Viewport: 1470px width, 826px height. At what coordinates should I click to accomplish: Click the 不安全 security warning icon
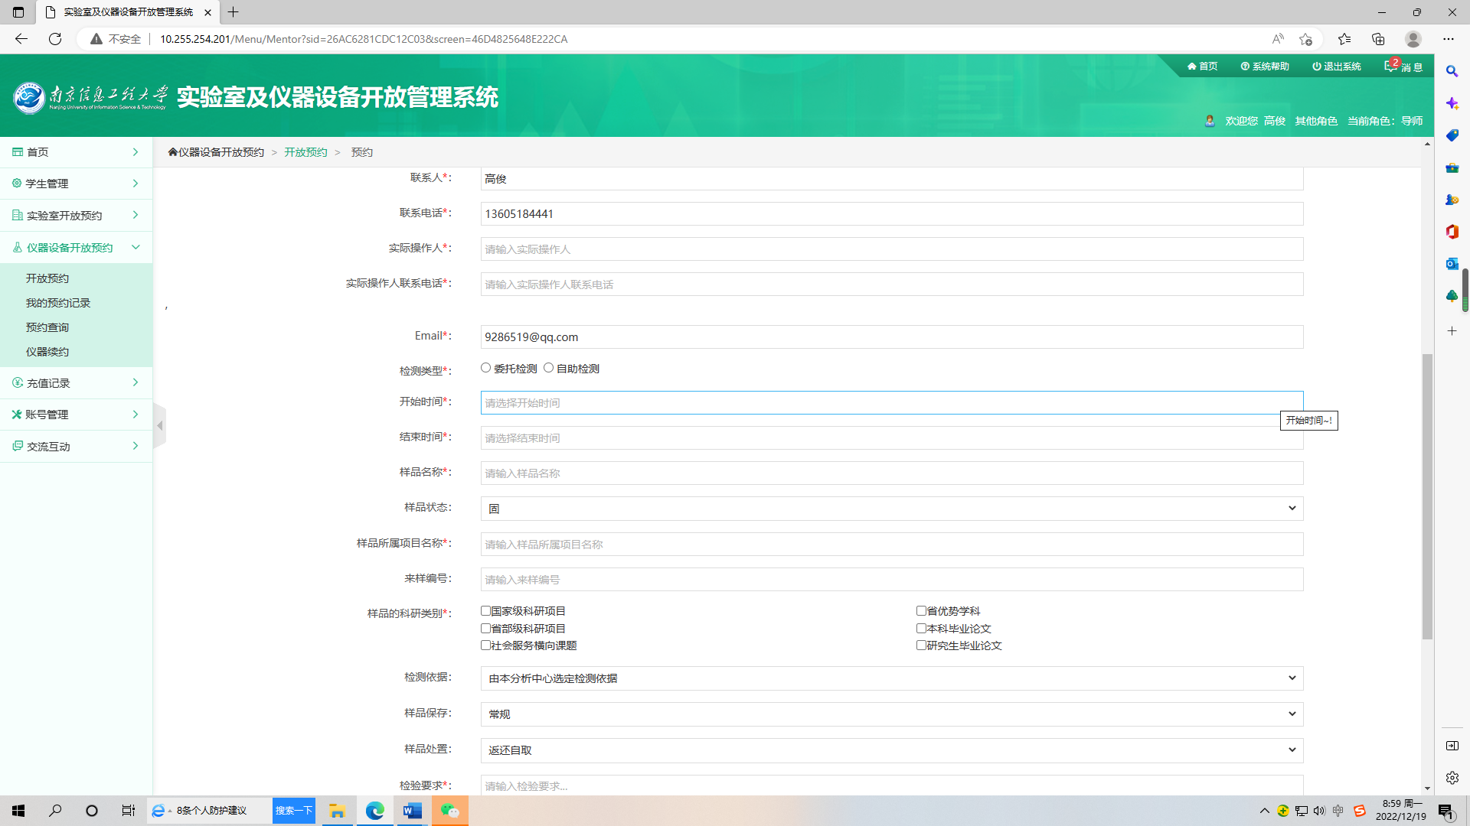click(x=96, y=39)
